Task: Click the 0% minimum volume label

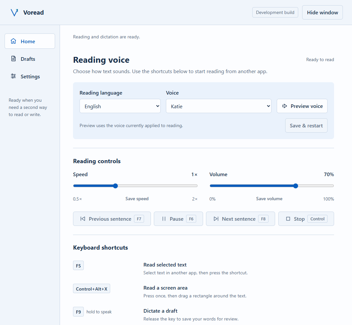Action: coord(213,199)
